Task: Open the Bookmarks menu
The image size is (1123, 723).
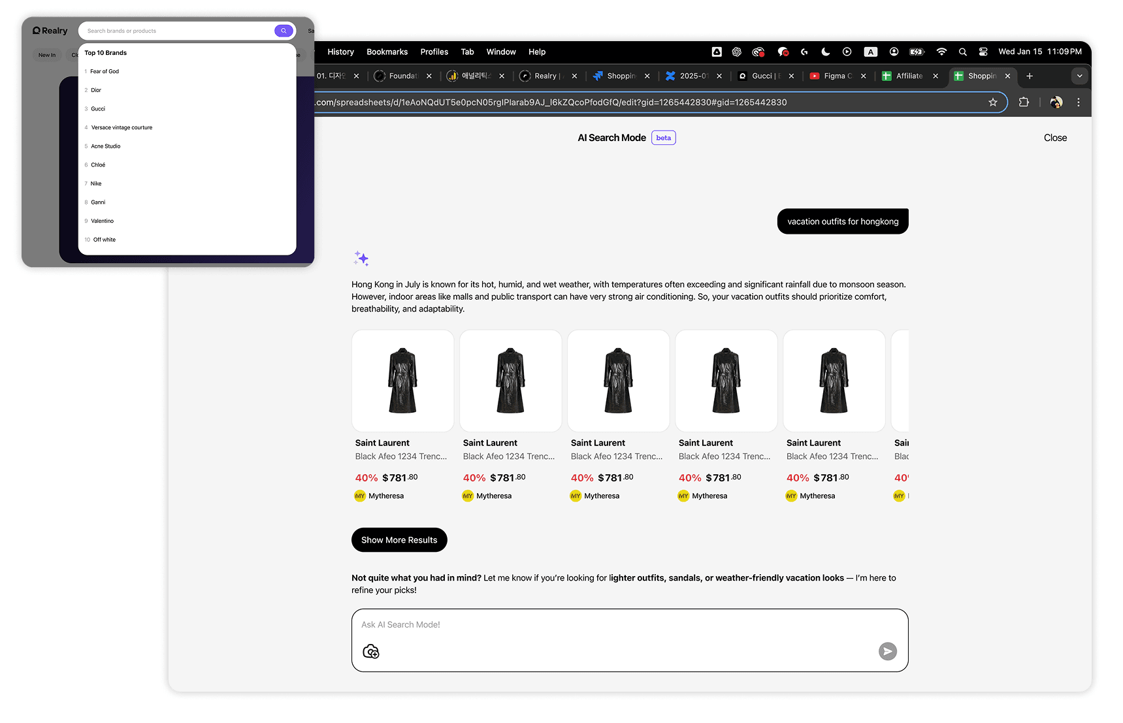Action: 387,52
